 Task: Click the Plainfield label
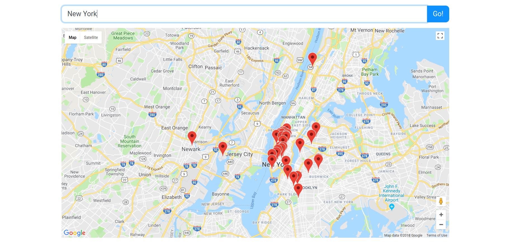click(x=71, y=217)
